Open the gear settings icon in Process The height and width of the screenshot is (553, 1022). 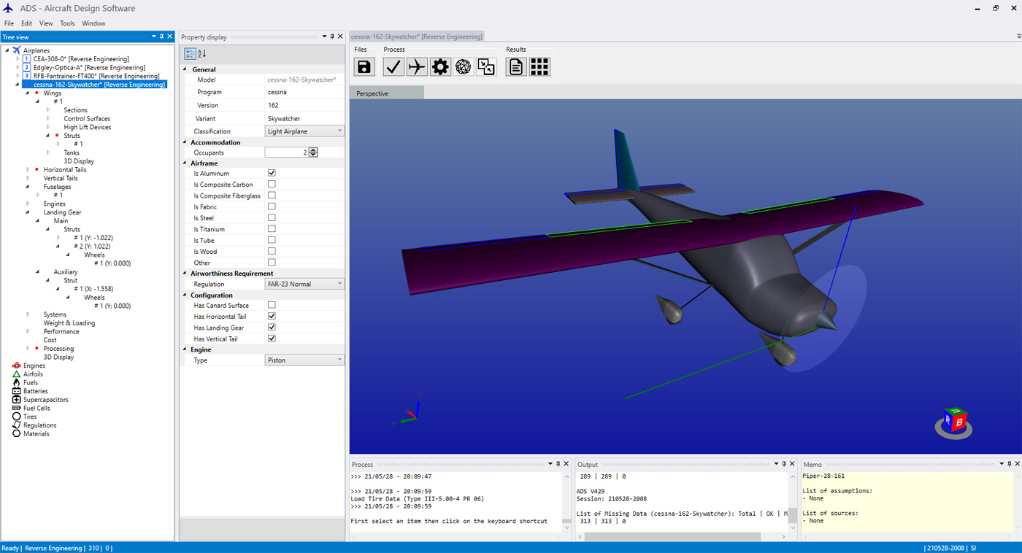click(x=440, y=67)
